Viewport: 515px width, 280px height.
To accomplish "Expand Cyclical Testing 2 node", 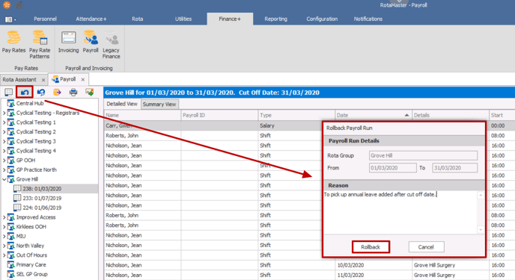I will pyautogui.click(x=4, y=132).
